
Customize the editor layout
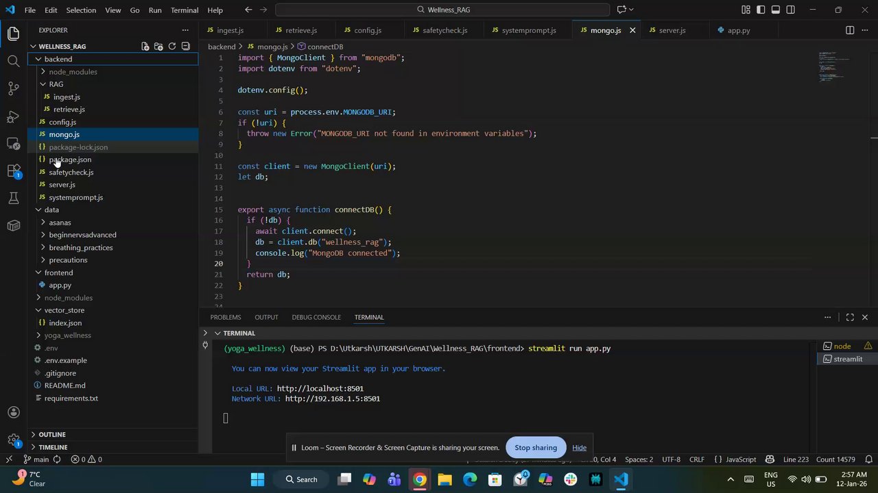click(x=746, y=10)
